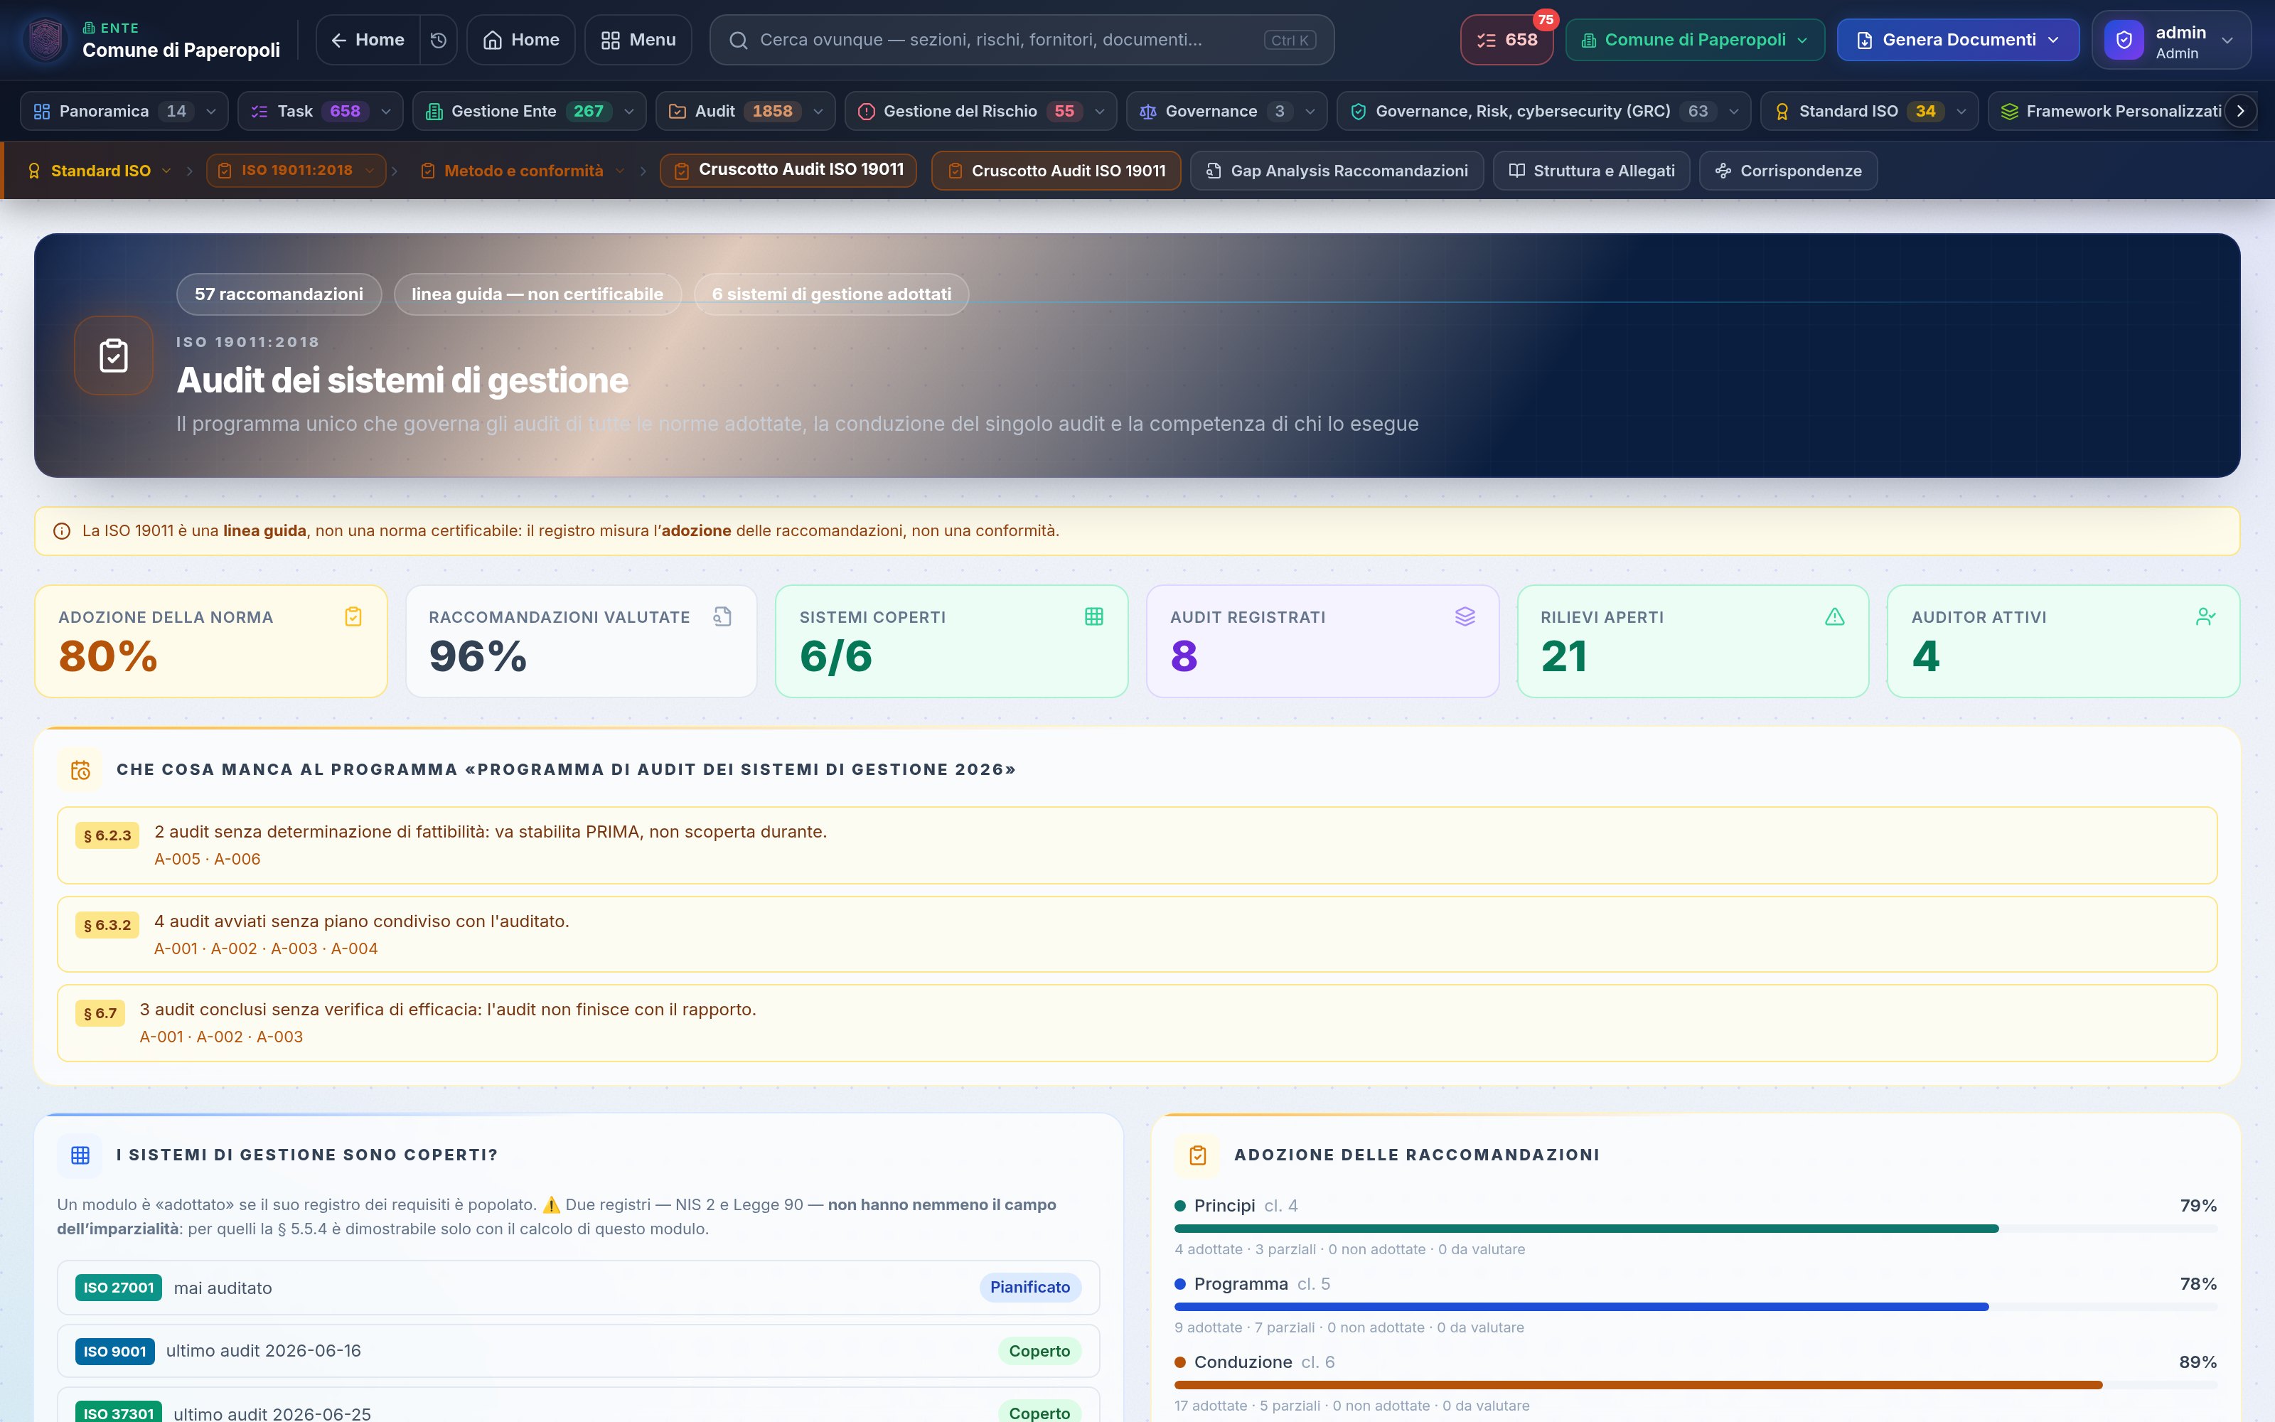Viewport: 2275px width, 1422px height.
Task: Click the Pianificato badge on ISO 27001 row
Action: tap(1029, 1288)
